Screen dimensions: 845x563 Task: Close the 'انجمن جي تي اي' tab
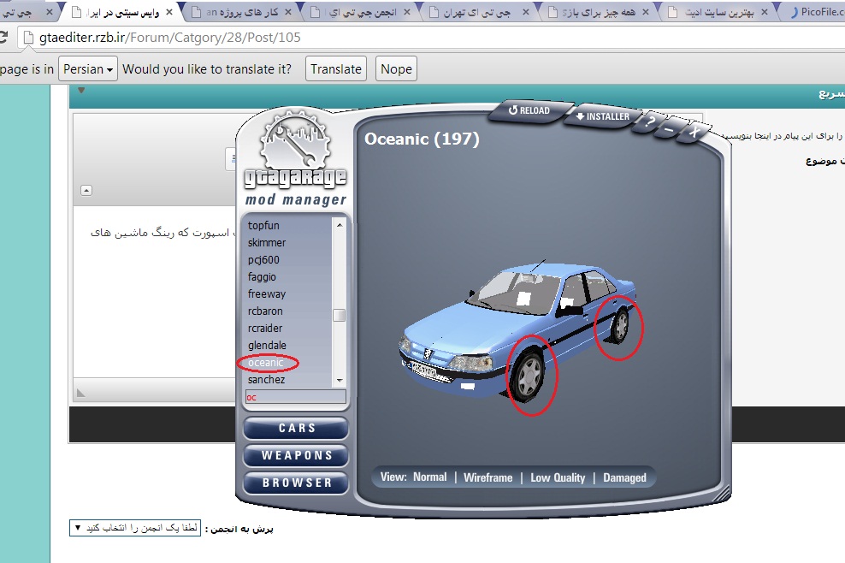click(407, 12)
